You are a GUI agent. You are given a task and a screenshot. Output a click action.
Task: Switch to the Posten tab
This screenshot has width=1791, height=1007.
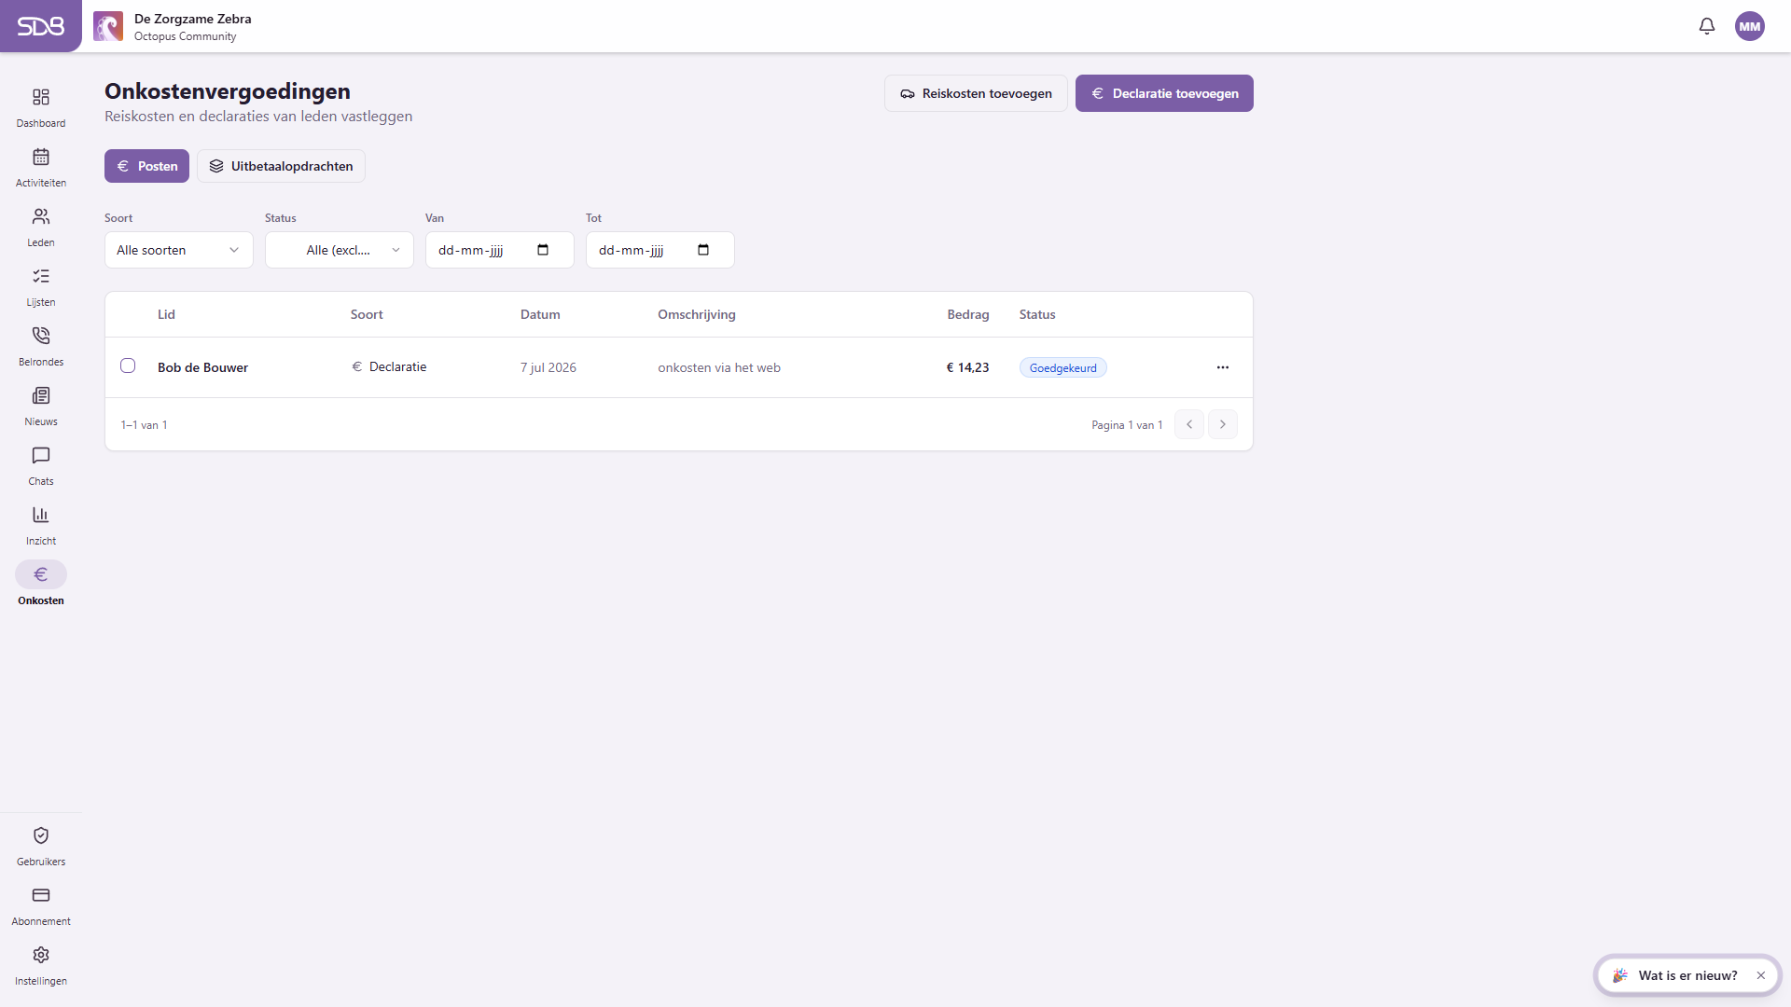146,166
